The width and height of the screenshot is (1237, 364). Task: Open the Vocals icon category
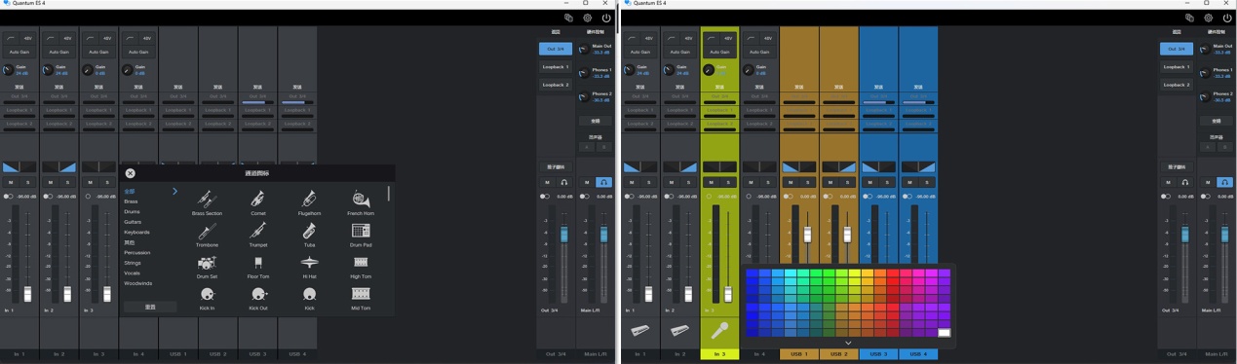(x=132, y=273)
